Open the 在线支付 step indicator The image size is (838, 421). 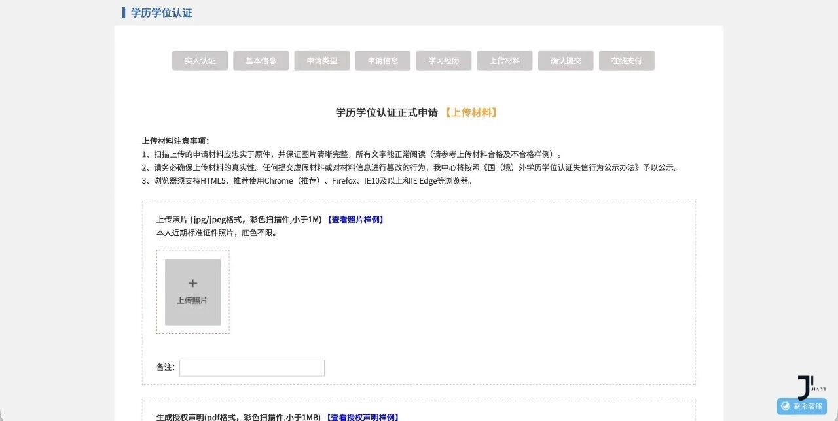click(627, 60)
